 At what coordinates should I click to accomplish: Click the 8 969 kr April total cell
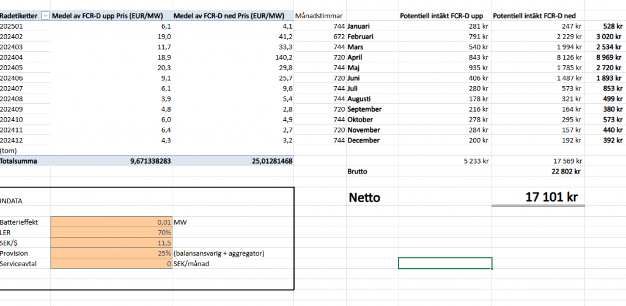(605, 57)
